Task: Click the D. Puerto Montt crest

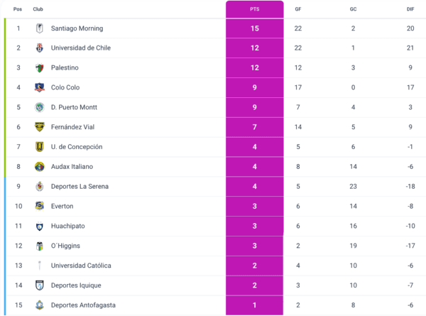Action: pyautogui.click(x=40, y=107)
